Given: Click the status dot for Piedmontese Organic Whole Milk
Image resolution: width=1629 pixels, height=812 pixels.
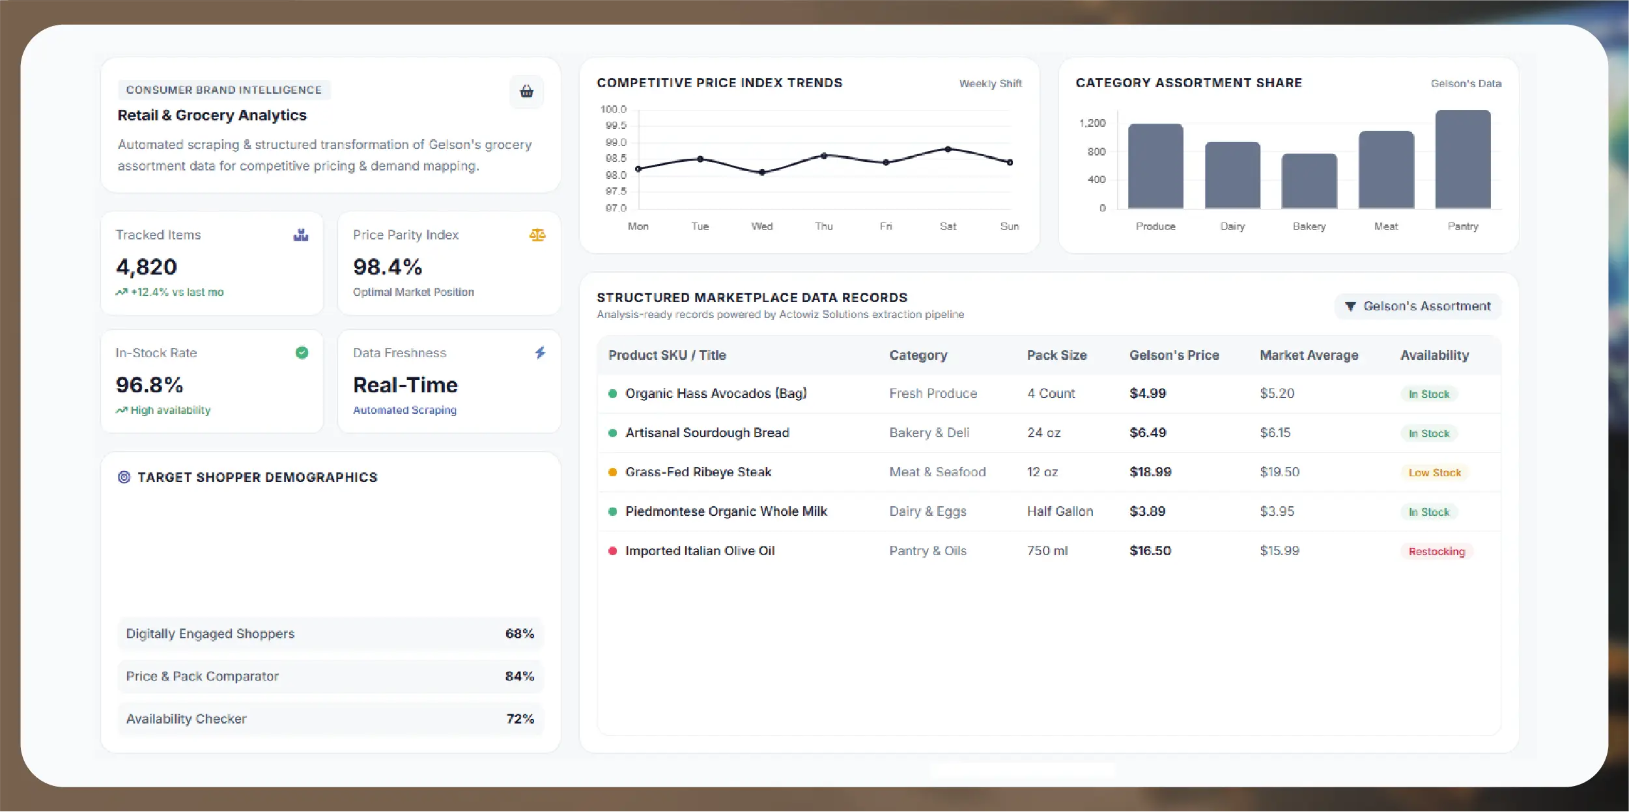Looking at the screenshot, I should coord(612,511).
